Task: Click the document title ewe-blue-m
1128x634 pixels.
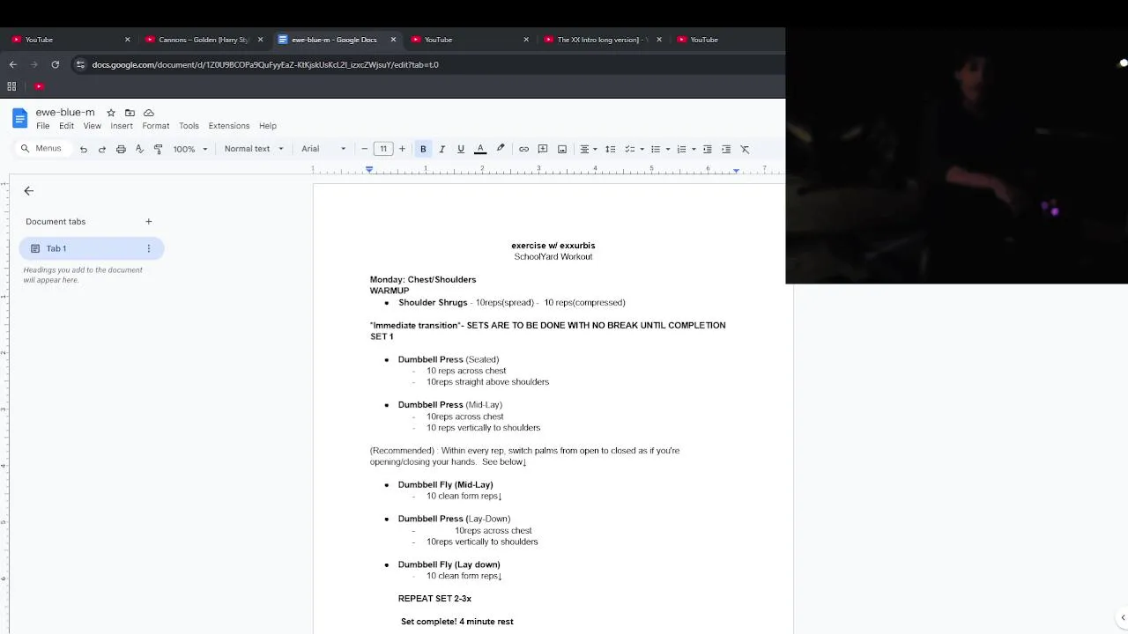Action: (65, 113)
